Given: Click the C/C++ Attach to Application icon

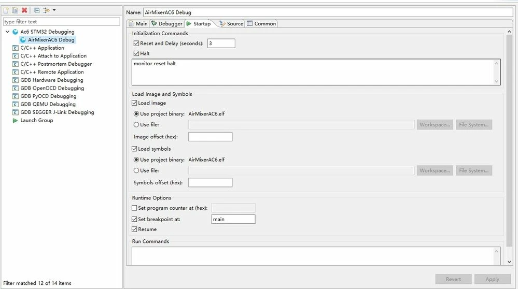Looking at the screenshot, I should coord(15,56).
